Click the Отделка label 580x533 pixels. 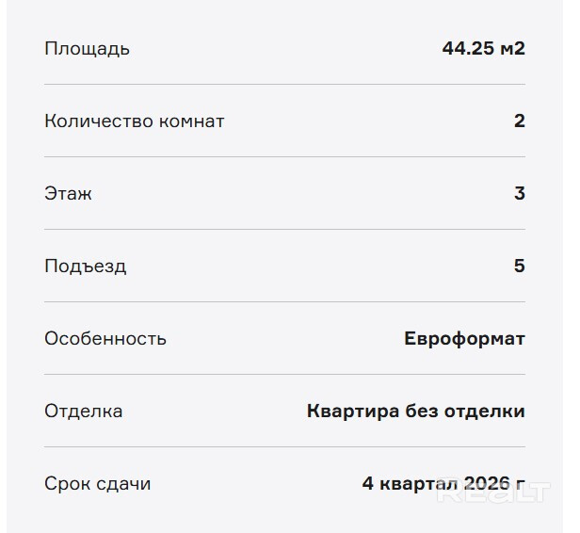click(x=83, y=411)
